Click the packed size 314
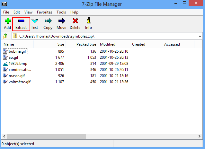This screenshot has width=205, height=149. (x=93, y=64)
